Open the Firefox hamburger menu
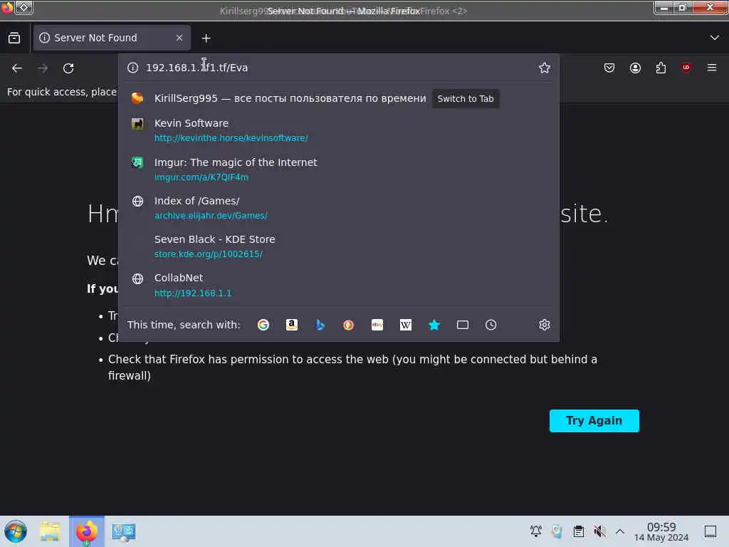The height and width of the screenshot is (547, 729). [x=712, y=68]
